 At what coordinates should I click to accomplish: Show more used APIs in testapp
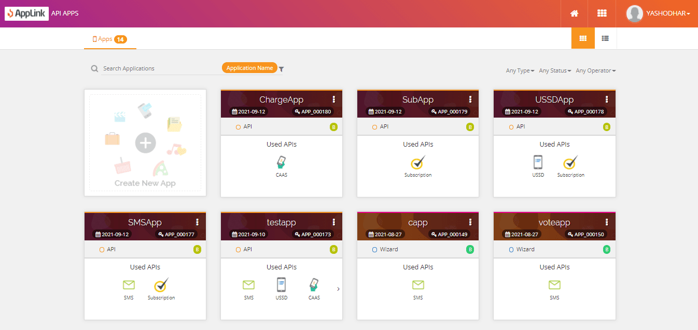tap(338, 289)
